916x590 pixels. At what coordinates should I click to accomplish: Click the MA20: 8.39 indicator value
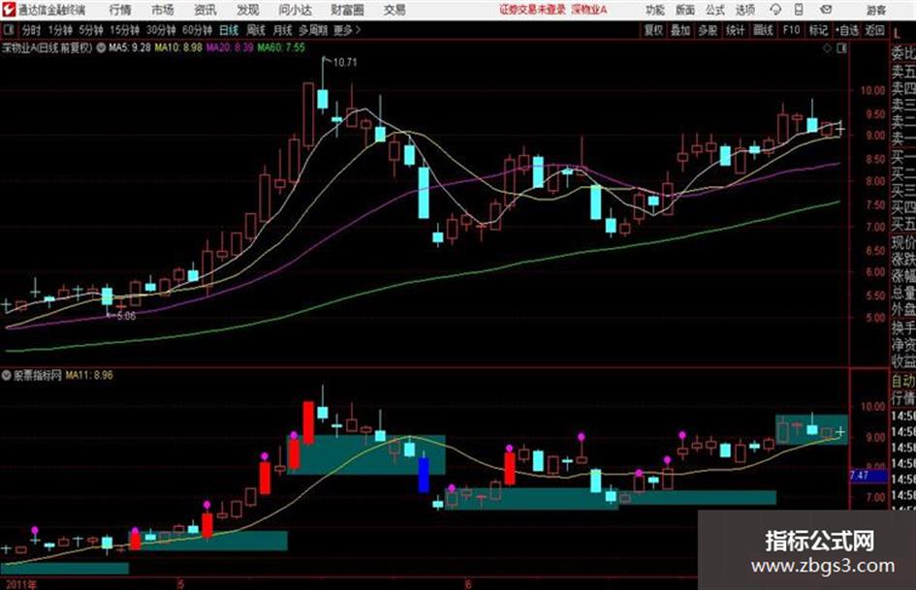pyautogui.click(x=230, y=47)
